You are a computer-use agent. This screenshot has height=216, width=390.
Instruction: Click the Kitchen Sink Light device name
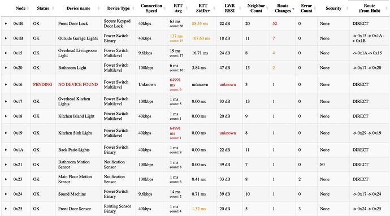(x=75, y=133)
